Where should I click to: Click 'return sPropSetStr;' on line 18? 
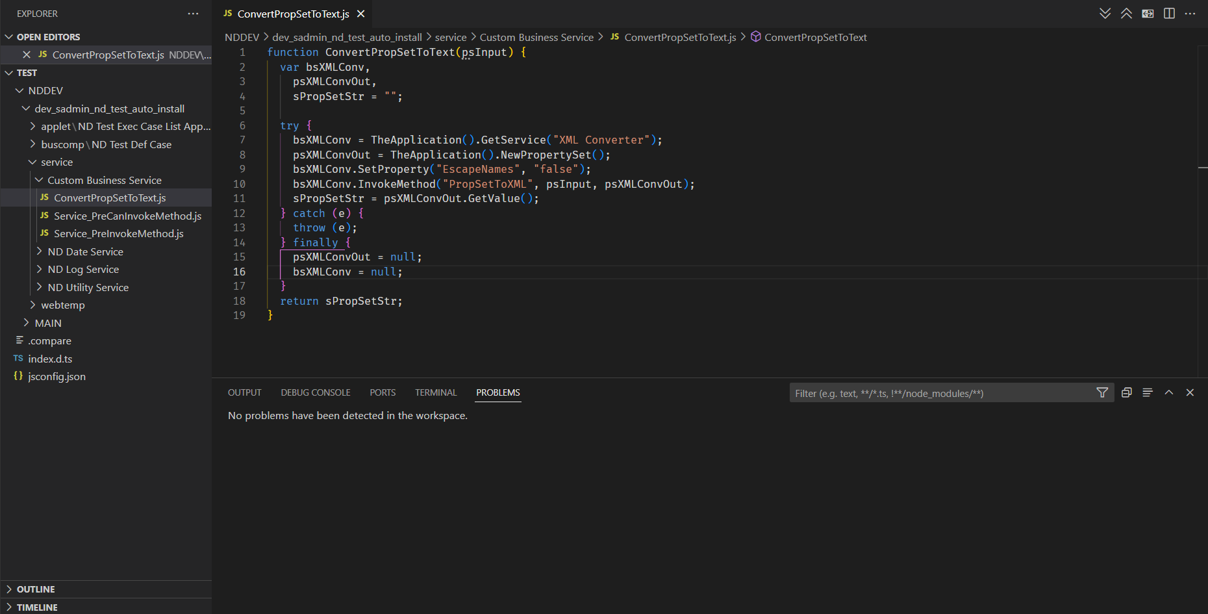click(x=341, y=301)
